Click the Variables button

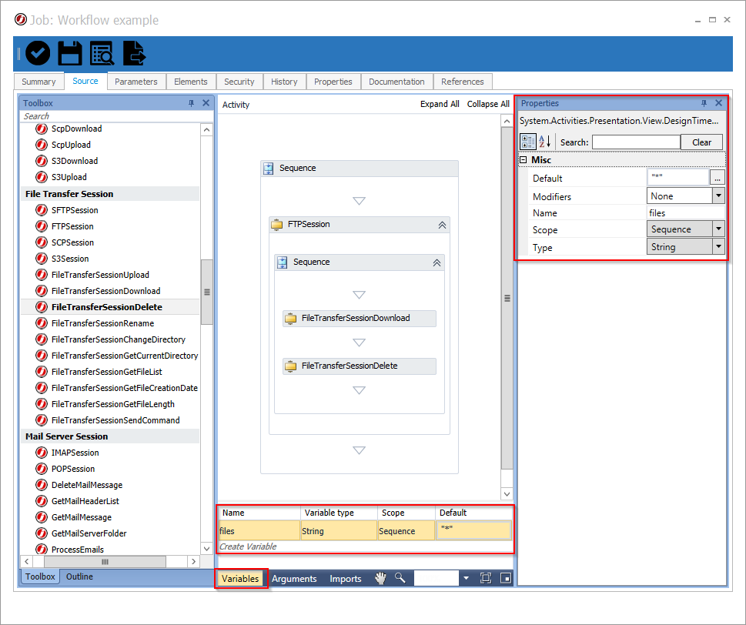tap(240, 578)
